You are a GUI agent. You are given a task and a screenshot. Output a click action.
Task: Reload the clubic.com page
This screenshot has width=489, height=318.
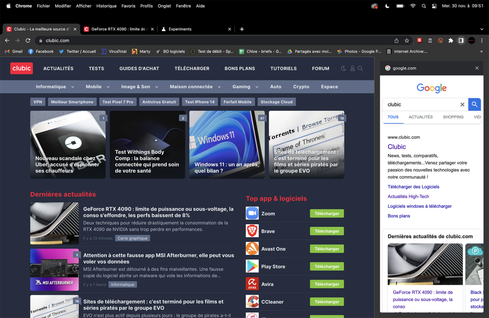coord(28,40)
